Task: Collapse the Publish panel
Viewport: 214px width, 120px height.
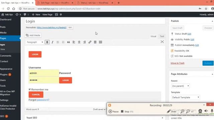Action: (212, 21)
